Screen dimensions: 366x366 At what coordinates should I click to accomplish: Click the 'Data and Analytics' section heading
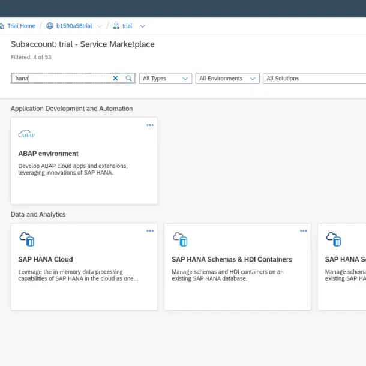pos(38,214)
